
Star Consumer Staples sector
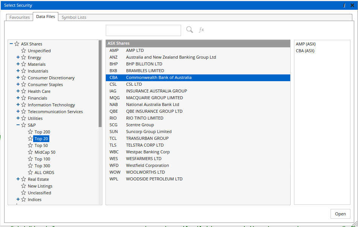(x=23, y=84)
